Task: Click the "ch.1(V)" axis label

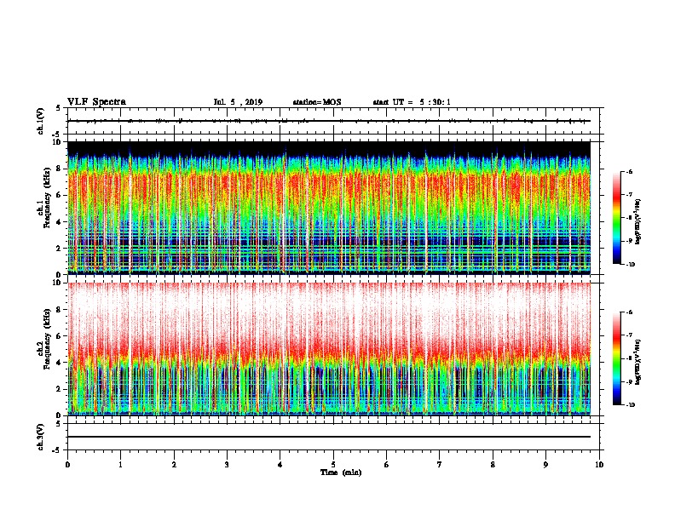Action: 40,121
